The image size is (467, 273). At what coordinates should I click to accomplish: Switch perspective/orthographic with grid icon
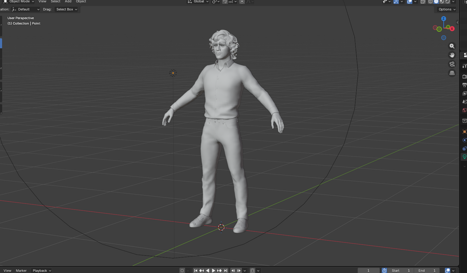(x=452, y=73)
